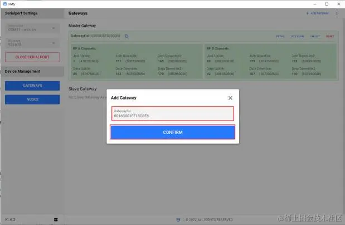Open the NODES device management page
Viewport: 345px width, 225px height.
click(32, 99)
